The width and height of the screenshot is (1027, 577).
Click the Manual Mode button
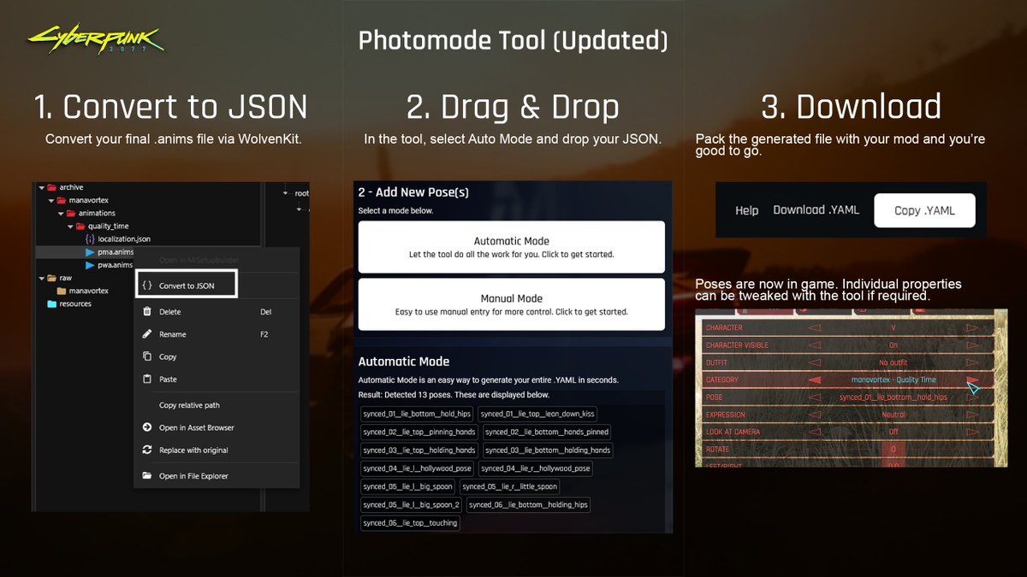512,304
